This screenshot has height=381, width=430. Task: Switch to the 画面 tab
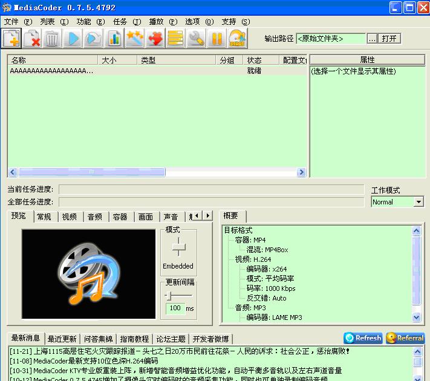tap(146, 217)
